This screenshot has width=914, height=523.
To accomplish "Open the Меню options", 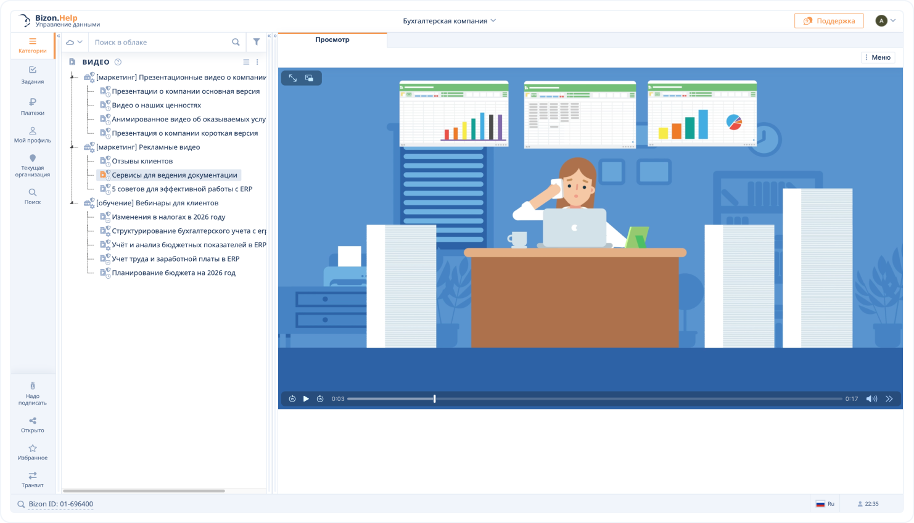I will (878, 57).
